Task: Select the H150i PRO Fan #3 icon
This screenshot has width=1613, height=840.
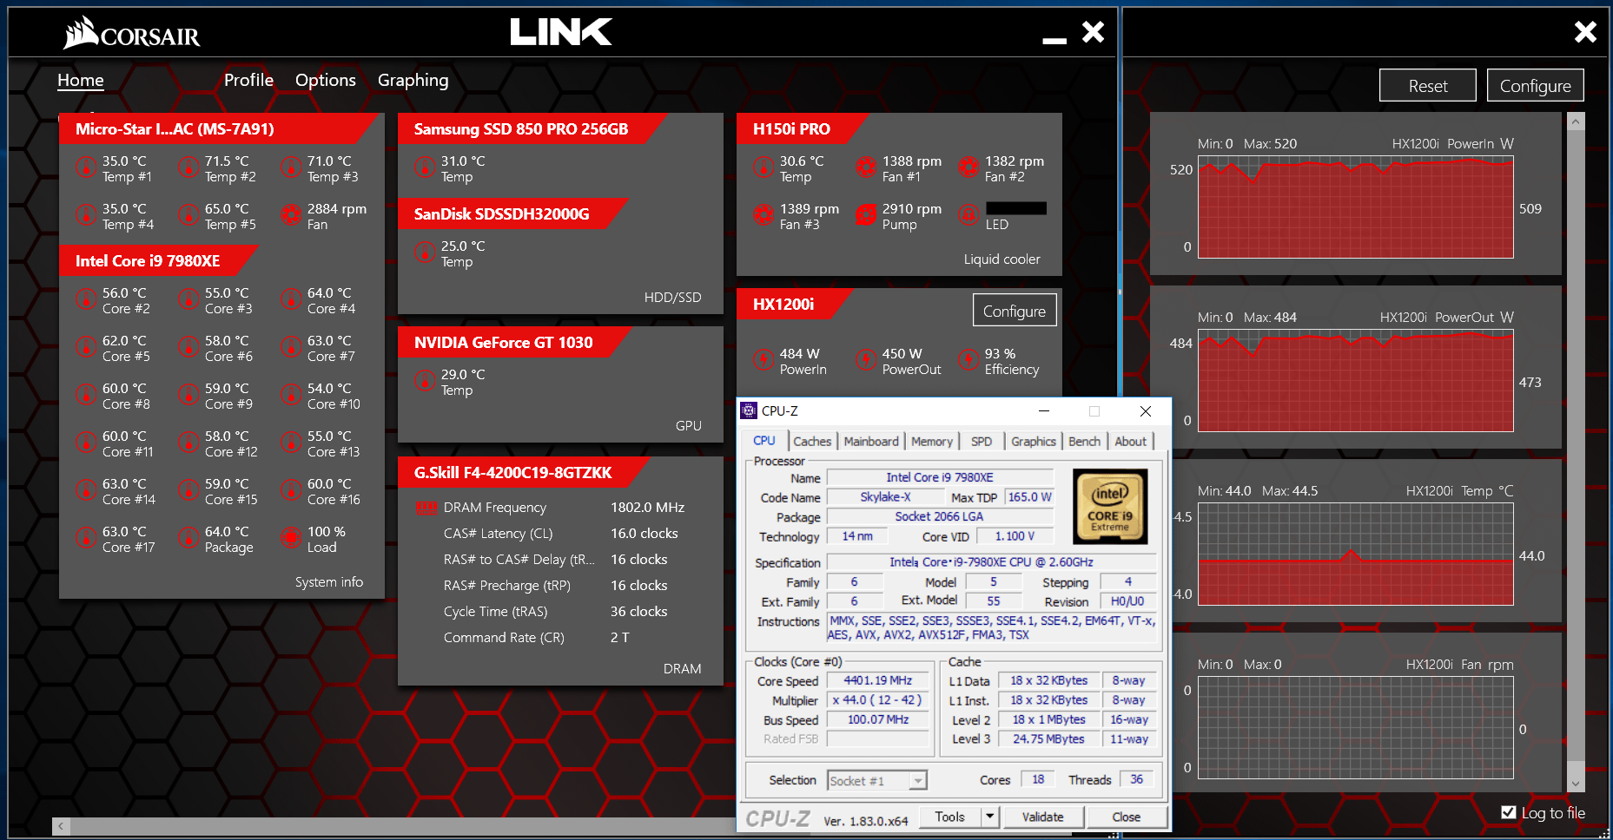Action: (x=764, y=214)
